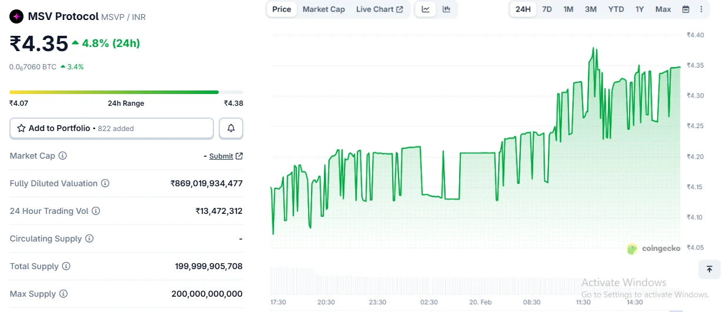
Task: Open Total Supply info icon
Action: (66, 266)
